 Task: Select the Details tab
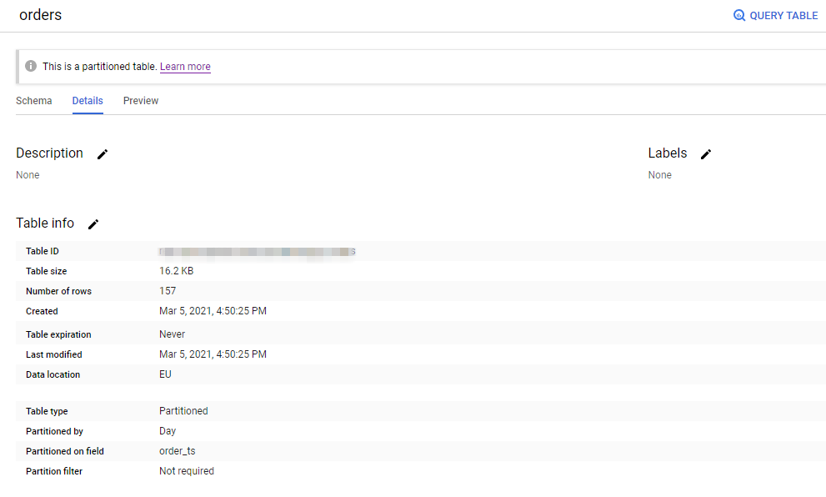click(88, 101)
